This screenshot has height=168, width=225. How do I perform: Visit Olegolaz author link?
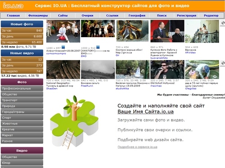point(191,89)
